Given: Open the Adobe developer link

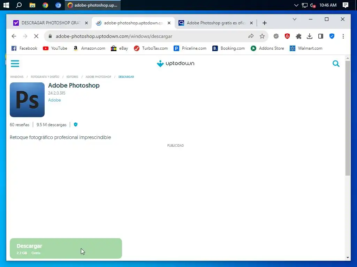Looking at the screenshot, I should click(x=54, y=100).
